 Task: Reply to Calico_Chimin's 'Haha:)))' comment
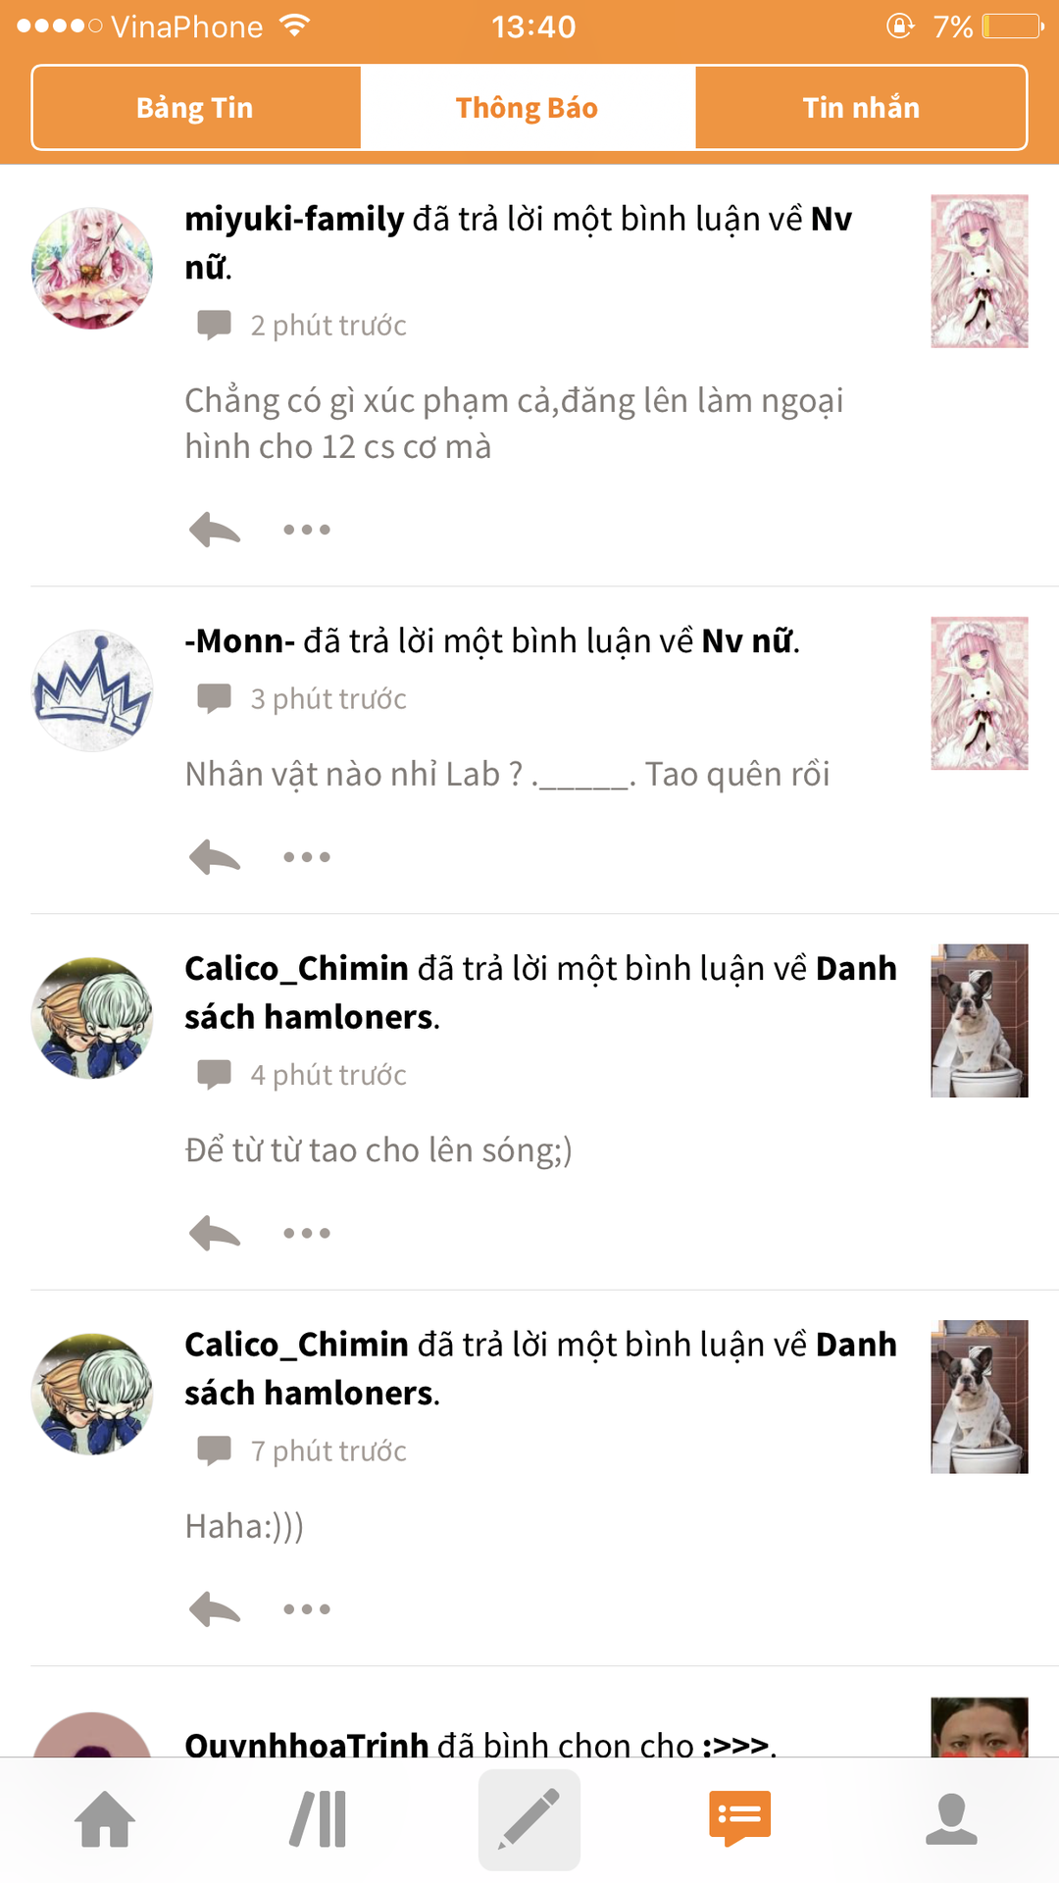tap(215, 1609)
